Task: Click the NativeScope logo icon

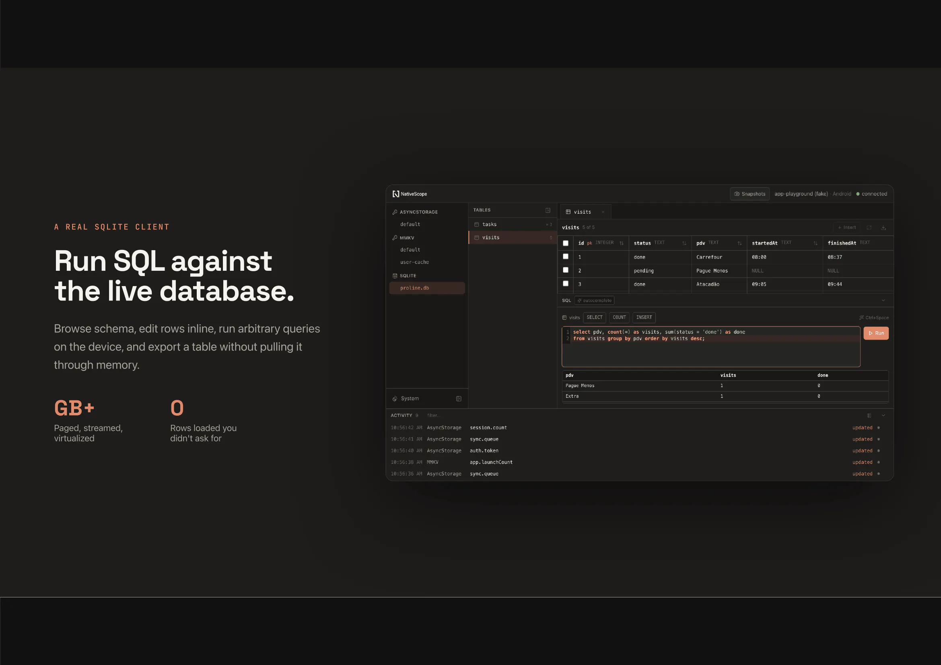Action: (x=395, y=194)
